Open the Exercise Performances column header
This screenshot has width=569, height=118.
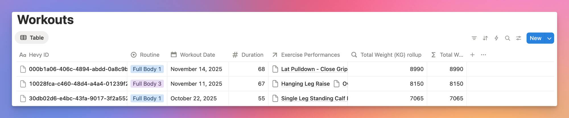click(306, 55)
